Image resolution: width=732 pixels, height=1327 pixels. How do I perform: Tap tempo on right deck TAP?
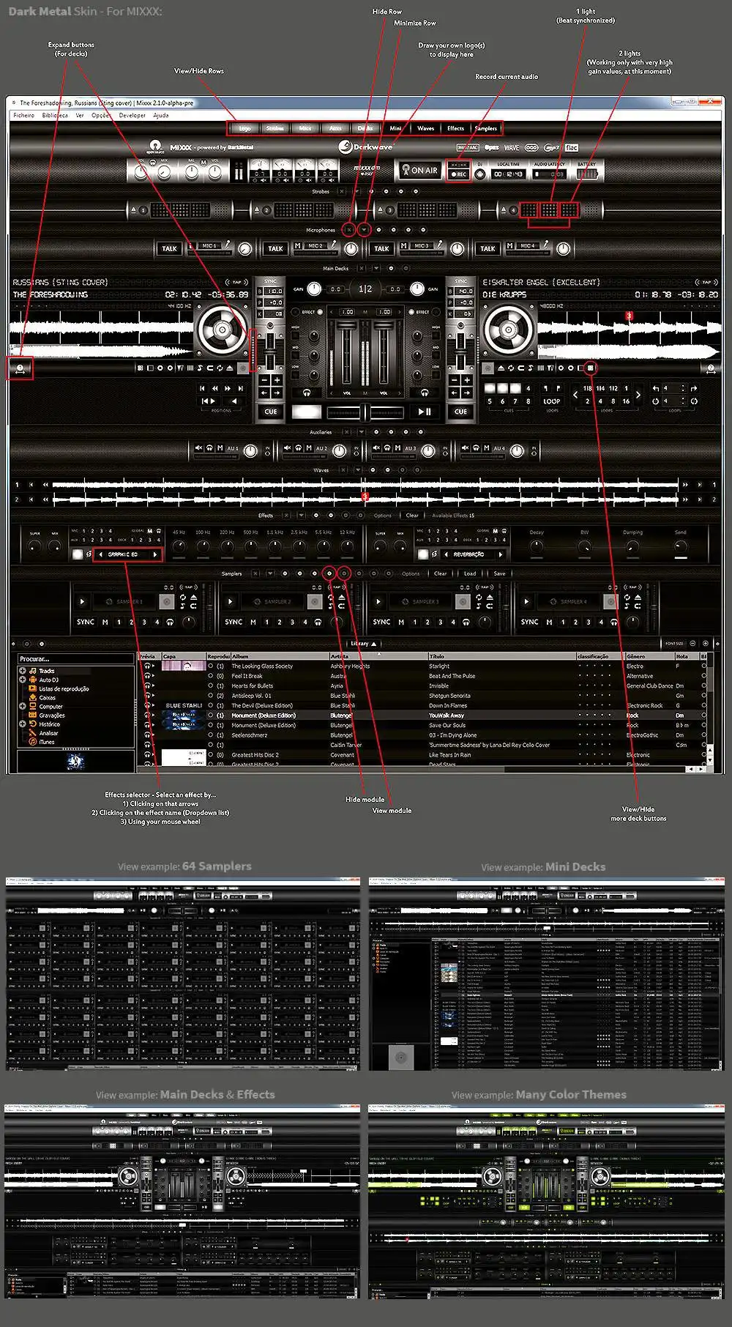[706, 282]
